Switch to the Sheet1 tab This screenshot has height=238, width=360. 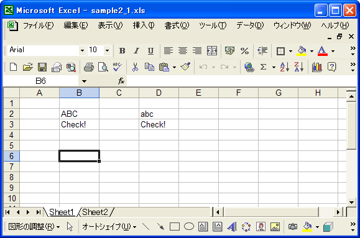[x=62, y=213]
